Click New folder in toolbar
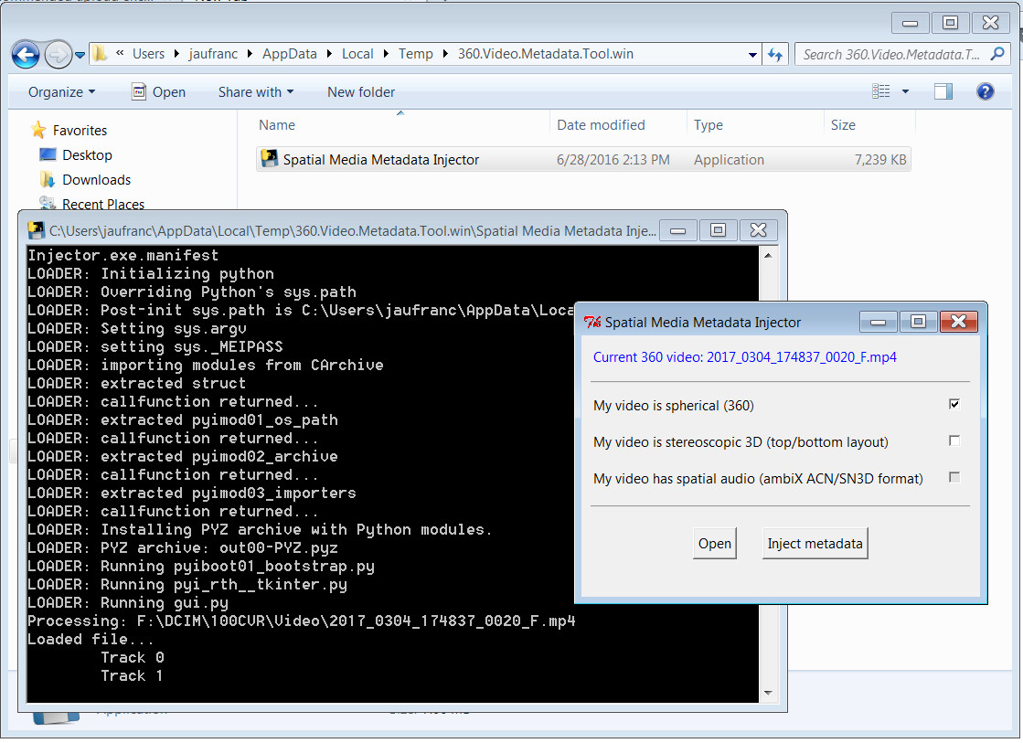The width and height of the screenshot is (1023, 743). point(361,92)
